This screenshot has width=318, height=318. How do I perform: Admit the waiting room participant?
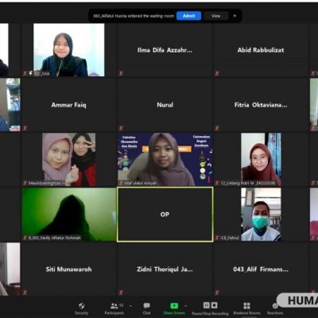click(x=188, y=16)
